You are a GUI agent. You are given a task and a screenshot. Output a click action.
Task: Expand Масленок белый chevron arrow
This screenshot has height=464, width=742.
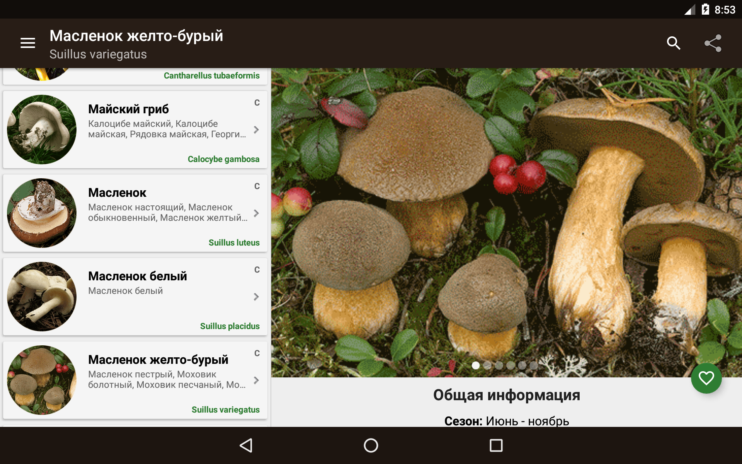[256, 297]
